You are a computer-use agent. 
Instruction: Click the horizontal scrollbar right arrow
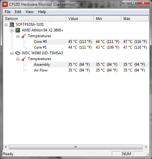pos(146,147)
